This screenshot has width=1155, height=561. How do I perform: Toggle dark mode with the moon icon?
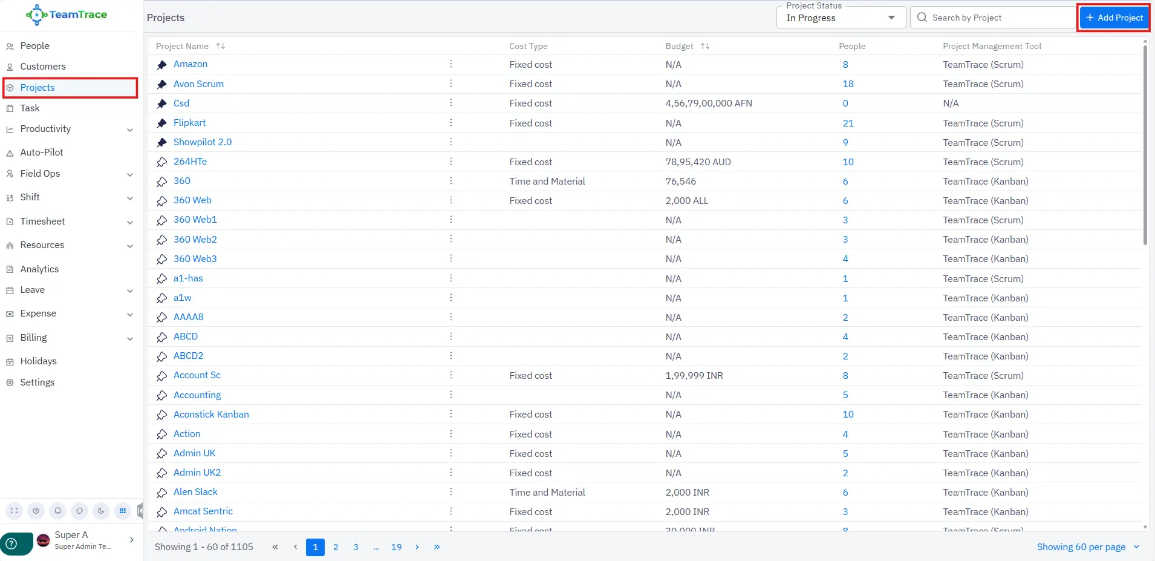pos(101,511)
